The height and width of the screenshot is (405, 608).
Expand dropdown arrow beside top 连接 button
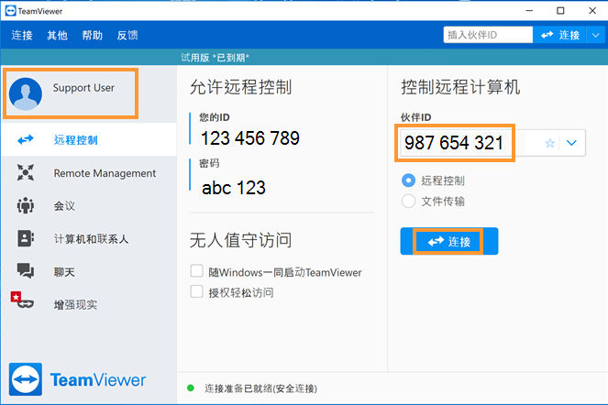[x=596, y=35]
